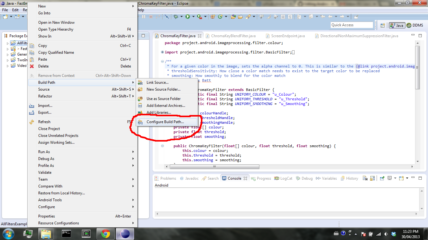Switch to the ChromaKeyBlendFilter.java tab
The width and height of the screenshot is (428, 240).
[x=230, y=36]
